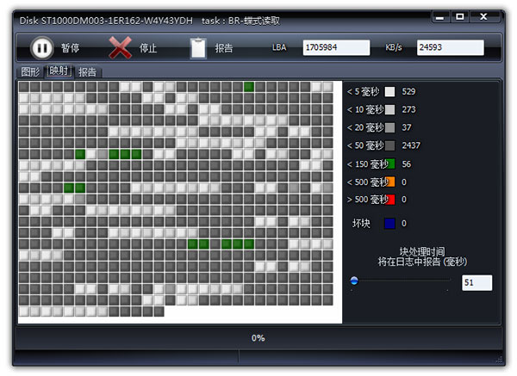Click the LBA value field
Viewport: 517px width, 376px height.
pos(336,48)
